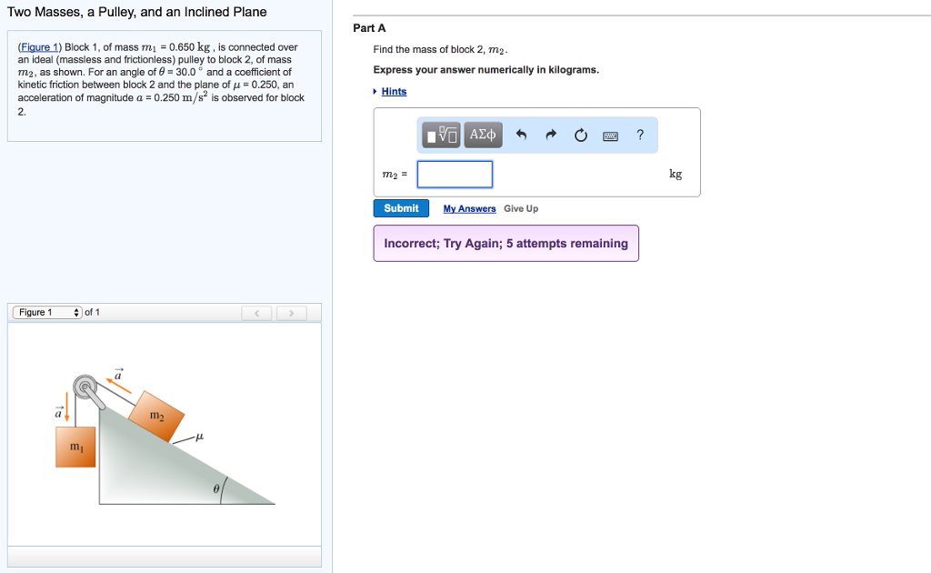Click the previous figure chevron button

[x=256, y=312]
